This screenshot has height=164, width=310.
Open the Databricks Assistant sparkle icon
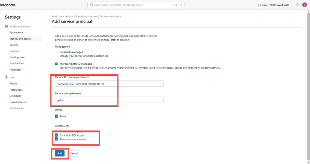pyautogui.click(x=297, y=5)
